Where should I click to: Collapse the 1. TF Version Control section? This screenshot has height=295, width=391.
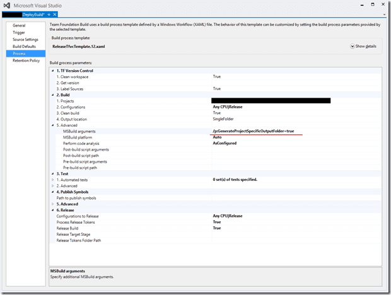[52, 71]
